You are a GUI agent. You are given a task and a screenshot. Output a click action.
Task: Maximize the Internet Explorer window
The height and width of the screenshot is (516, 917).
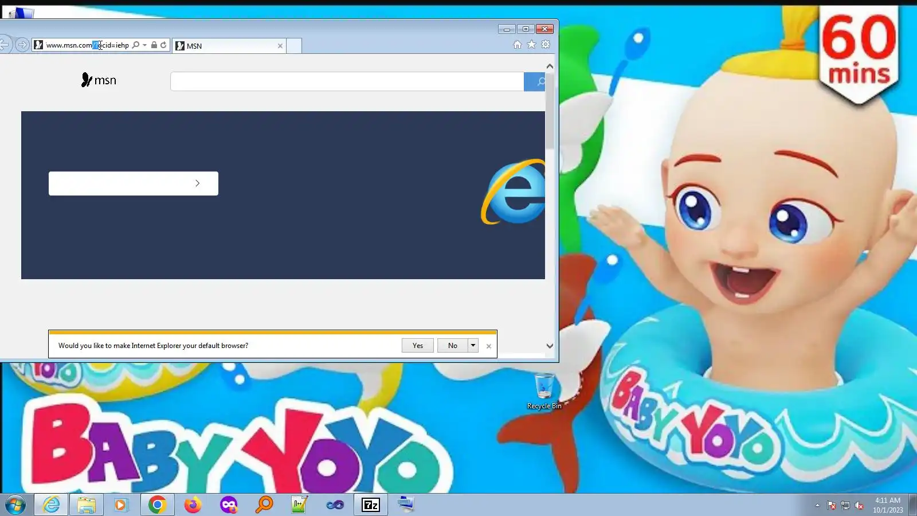(x=526, y=29)
